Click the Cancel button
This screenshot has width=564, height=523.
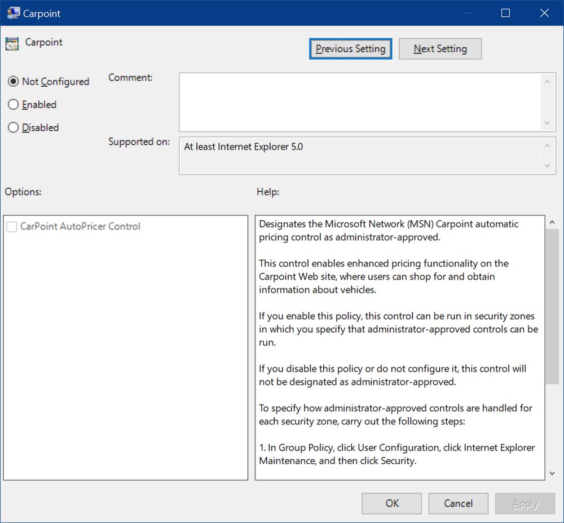(x=458, y=503)
